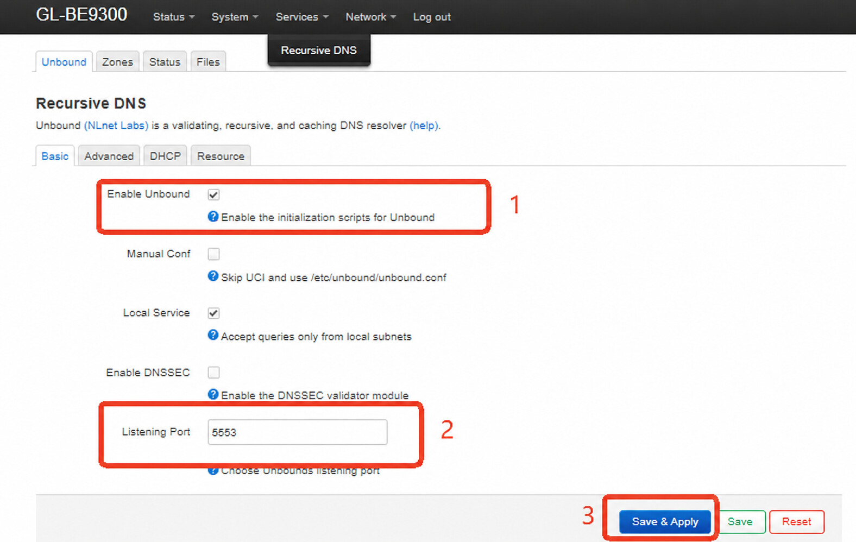Screen dimensions: 856x542
Task: Uncheck the Local Service checkbox
Action: point(213,313)
